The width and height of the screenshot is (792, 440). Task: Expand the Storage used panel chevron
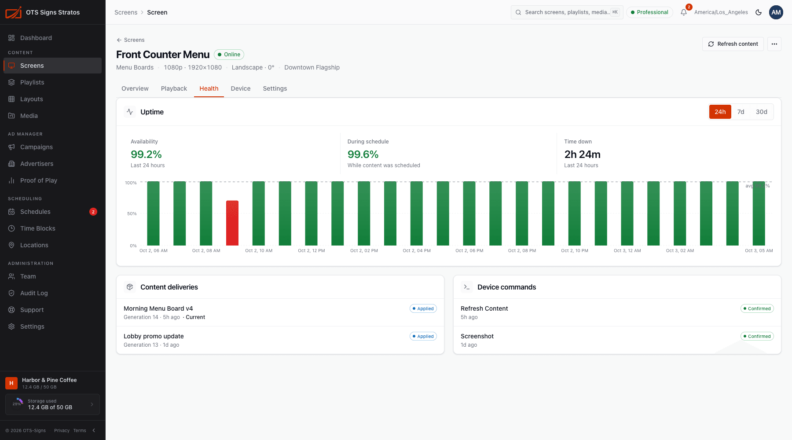point(92,404)
